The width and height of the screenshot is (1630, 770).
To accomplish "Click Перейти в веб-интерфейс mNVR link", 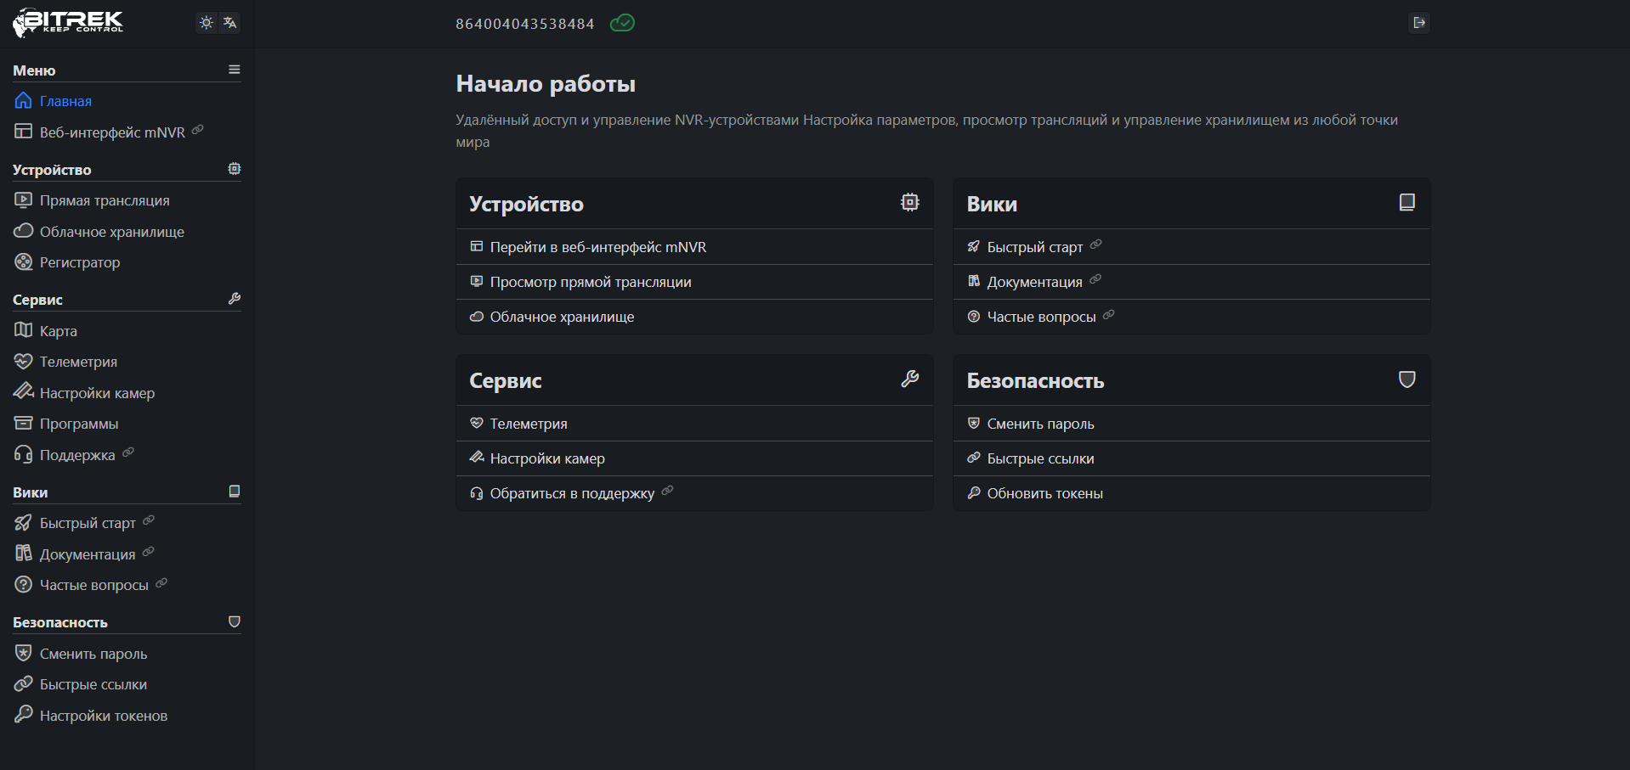I will tap(597, 247).
